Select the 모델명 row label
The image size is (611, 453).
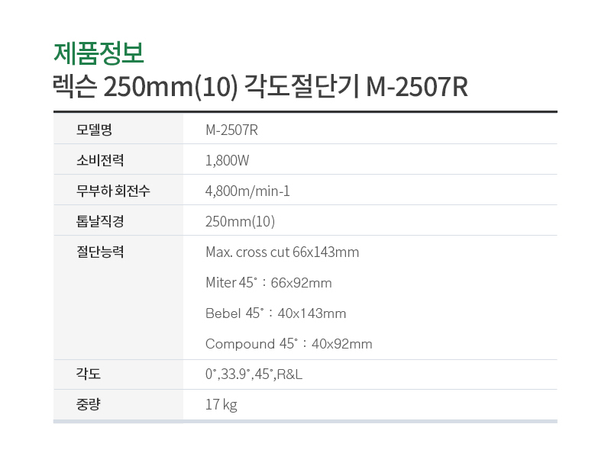[x=94, y=130]
